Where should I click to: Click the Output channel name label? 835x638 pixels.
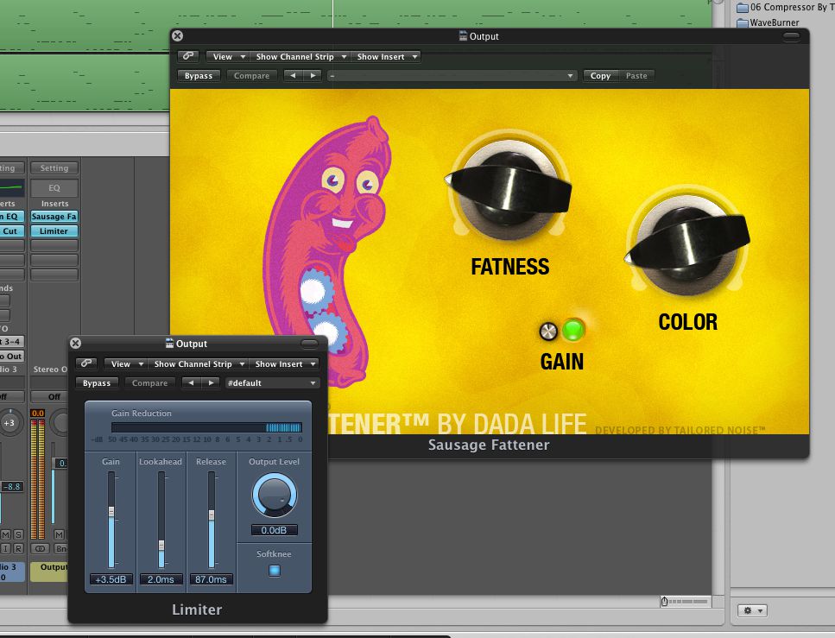pyautogui.click(x=49, y=571)
